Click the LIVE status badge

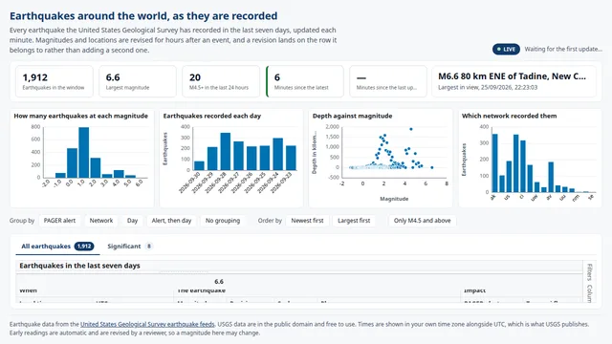pyautogui.click(x=506, y=49)
